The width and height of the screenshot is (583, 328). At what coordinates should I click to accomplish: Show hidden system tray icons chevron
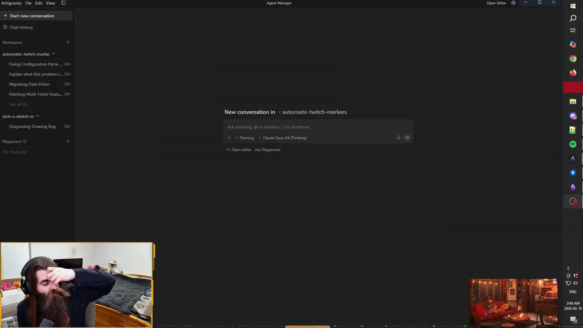(568, 269)
